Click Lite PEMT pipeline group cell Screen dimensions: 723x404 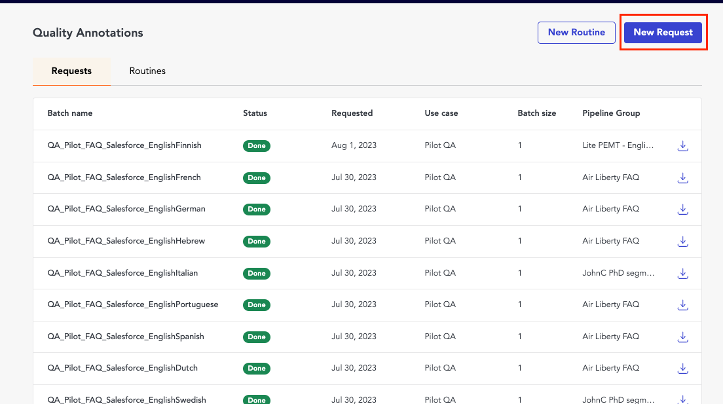pos(618,145)
